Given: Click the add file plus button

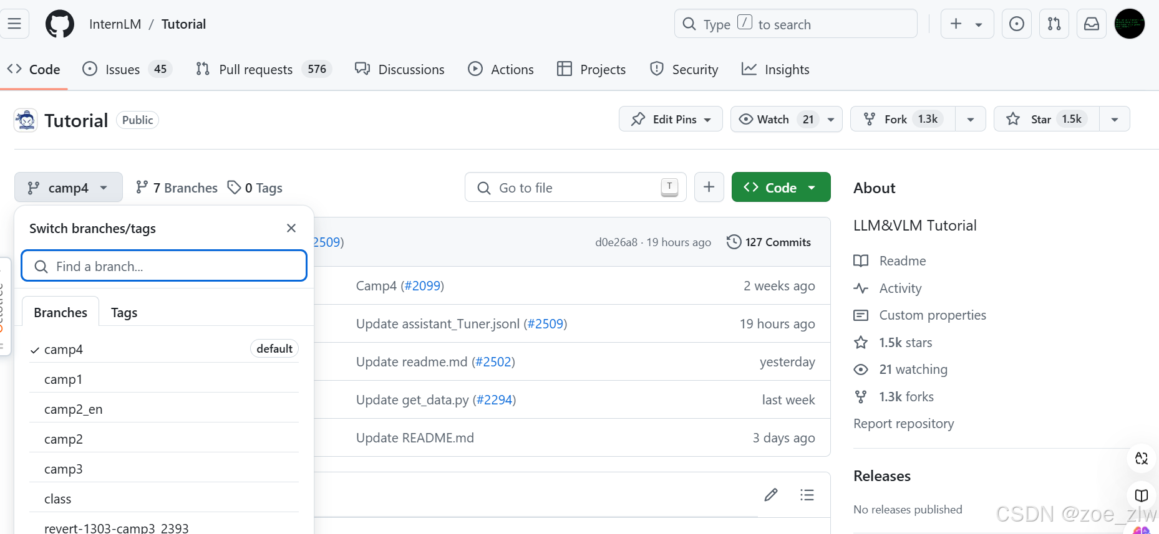Looking at the screenshot, I should (x=709, y=187).
